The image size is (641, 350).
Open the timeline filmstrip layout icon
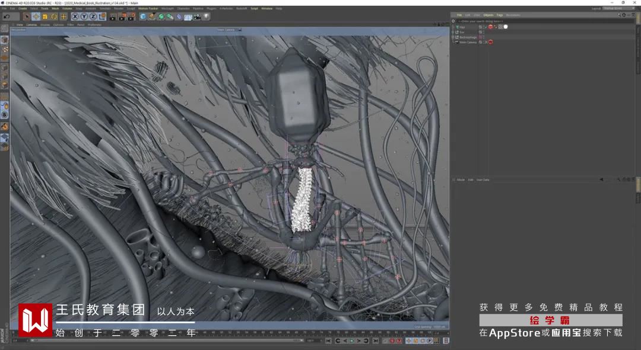click(x=446, y=341)
